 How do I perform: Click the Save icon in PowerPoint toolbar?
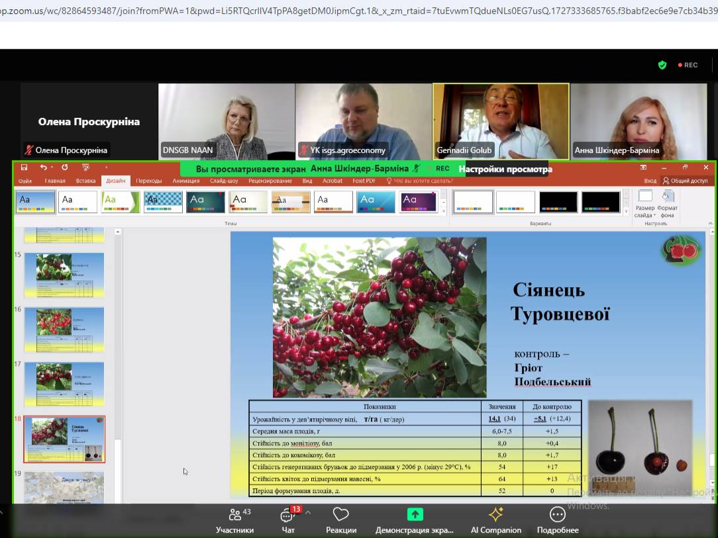25,167
